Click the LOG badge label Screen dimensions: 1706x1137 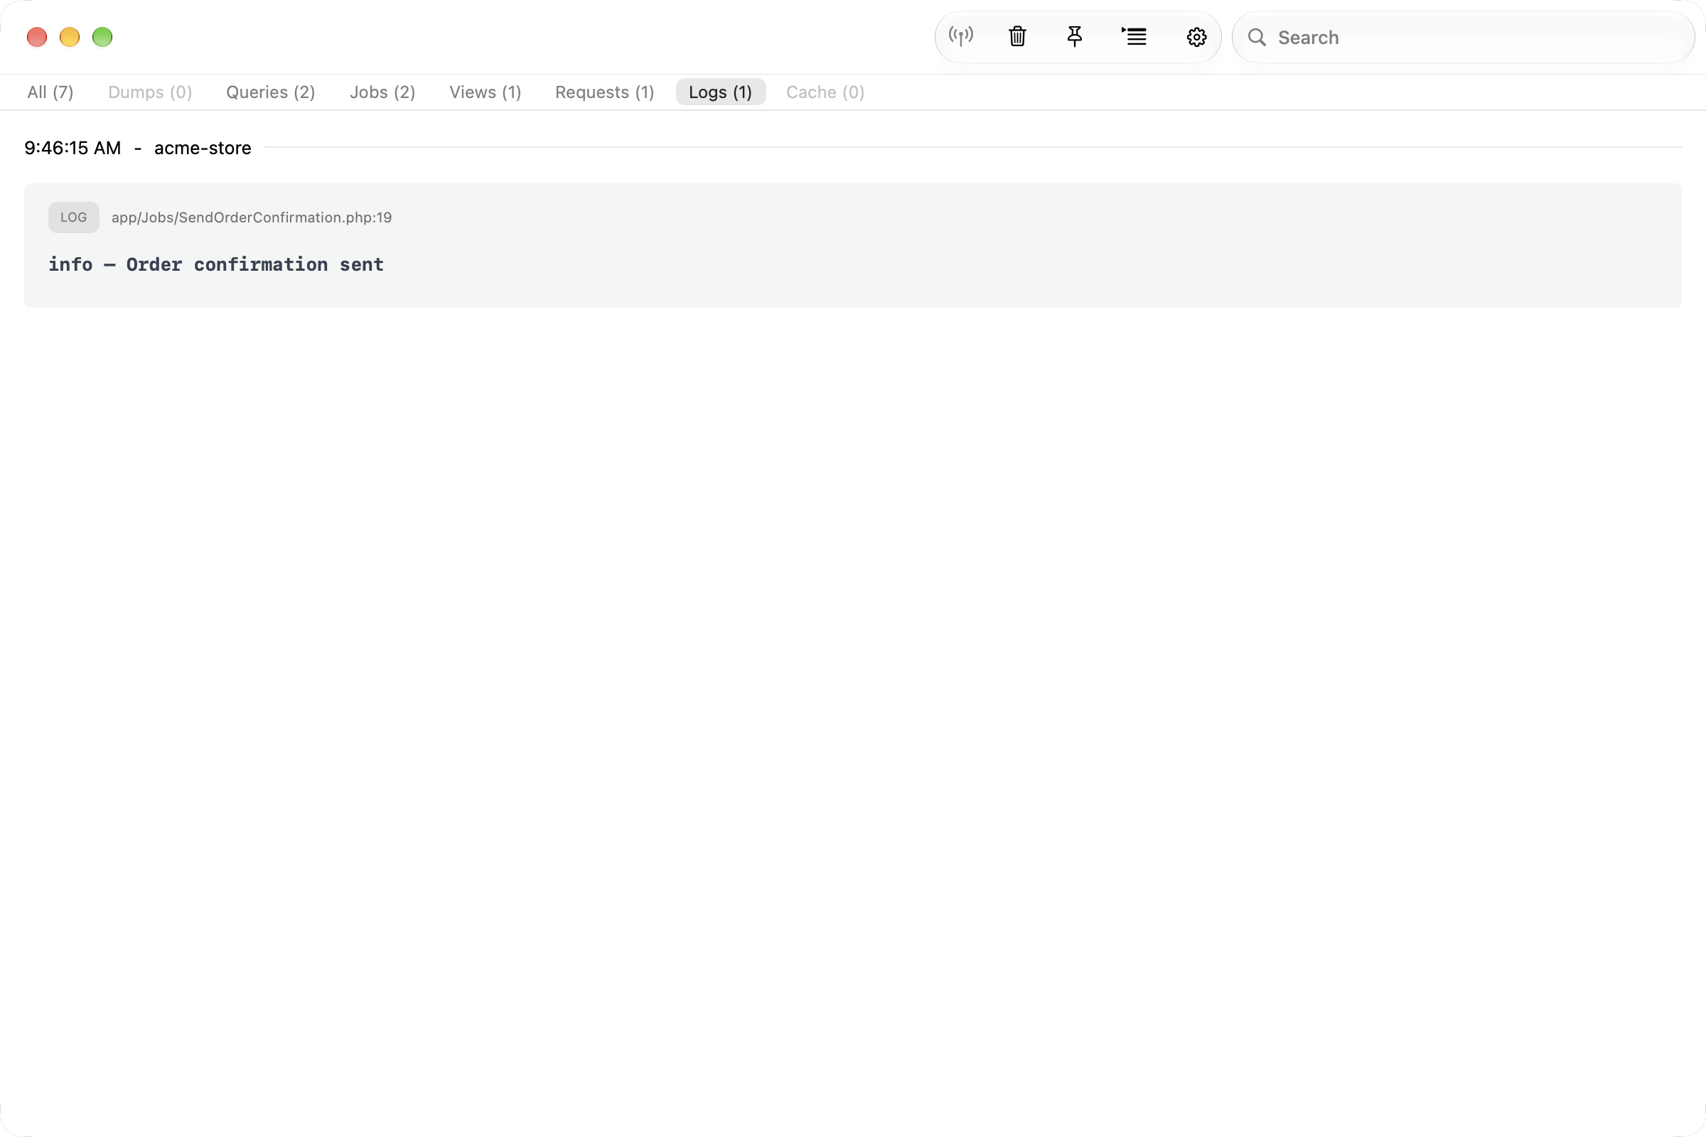tap(73, 217)
